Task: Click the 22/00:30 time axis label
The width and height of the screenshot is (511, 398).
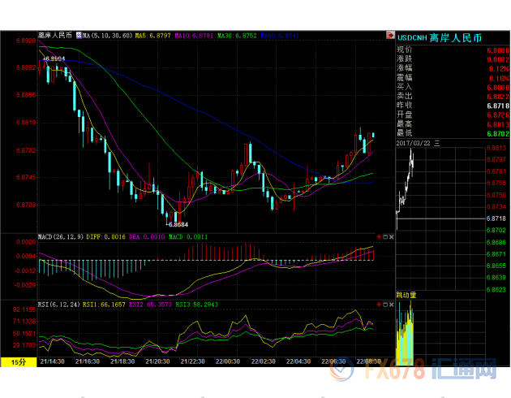Action: pos(228,361)
